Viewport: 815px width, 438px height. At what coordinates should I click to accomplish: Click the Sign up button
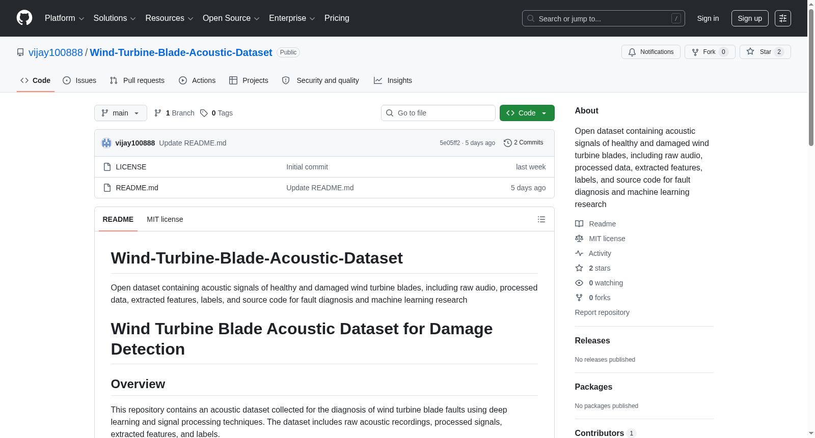point(750,18)
